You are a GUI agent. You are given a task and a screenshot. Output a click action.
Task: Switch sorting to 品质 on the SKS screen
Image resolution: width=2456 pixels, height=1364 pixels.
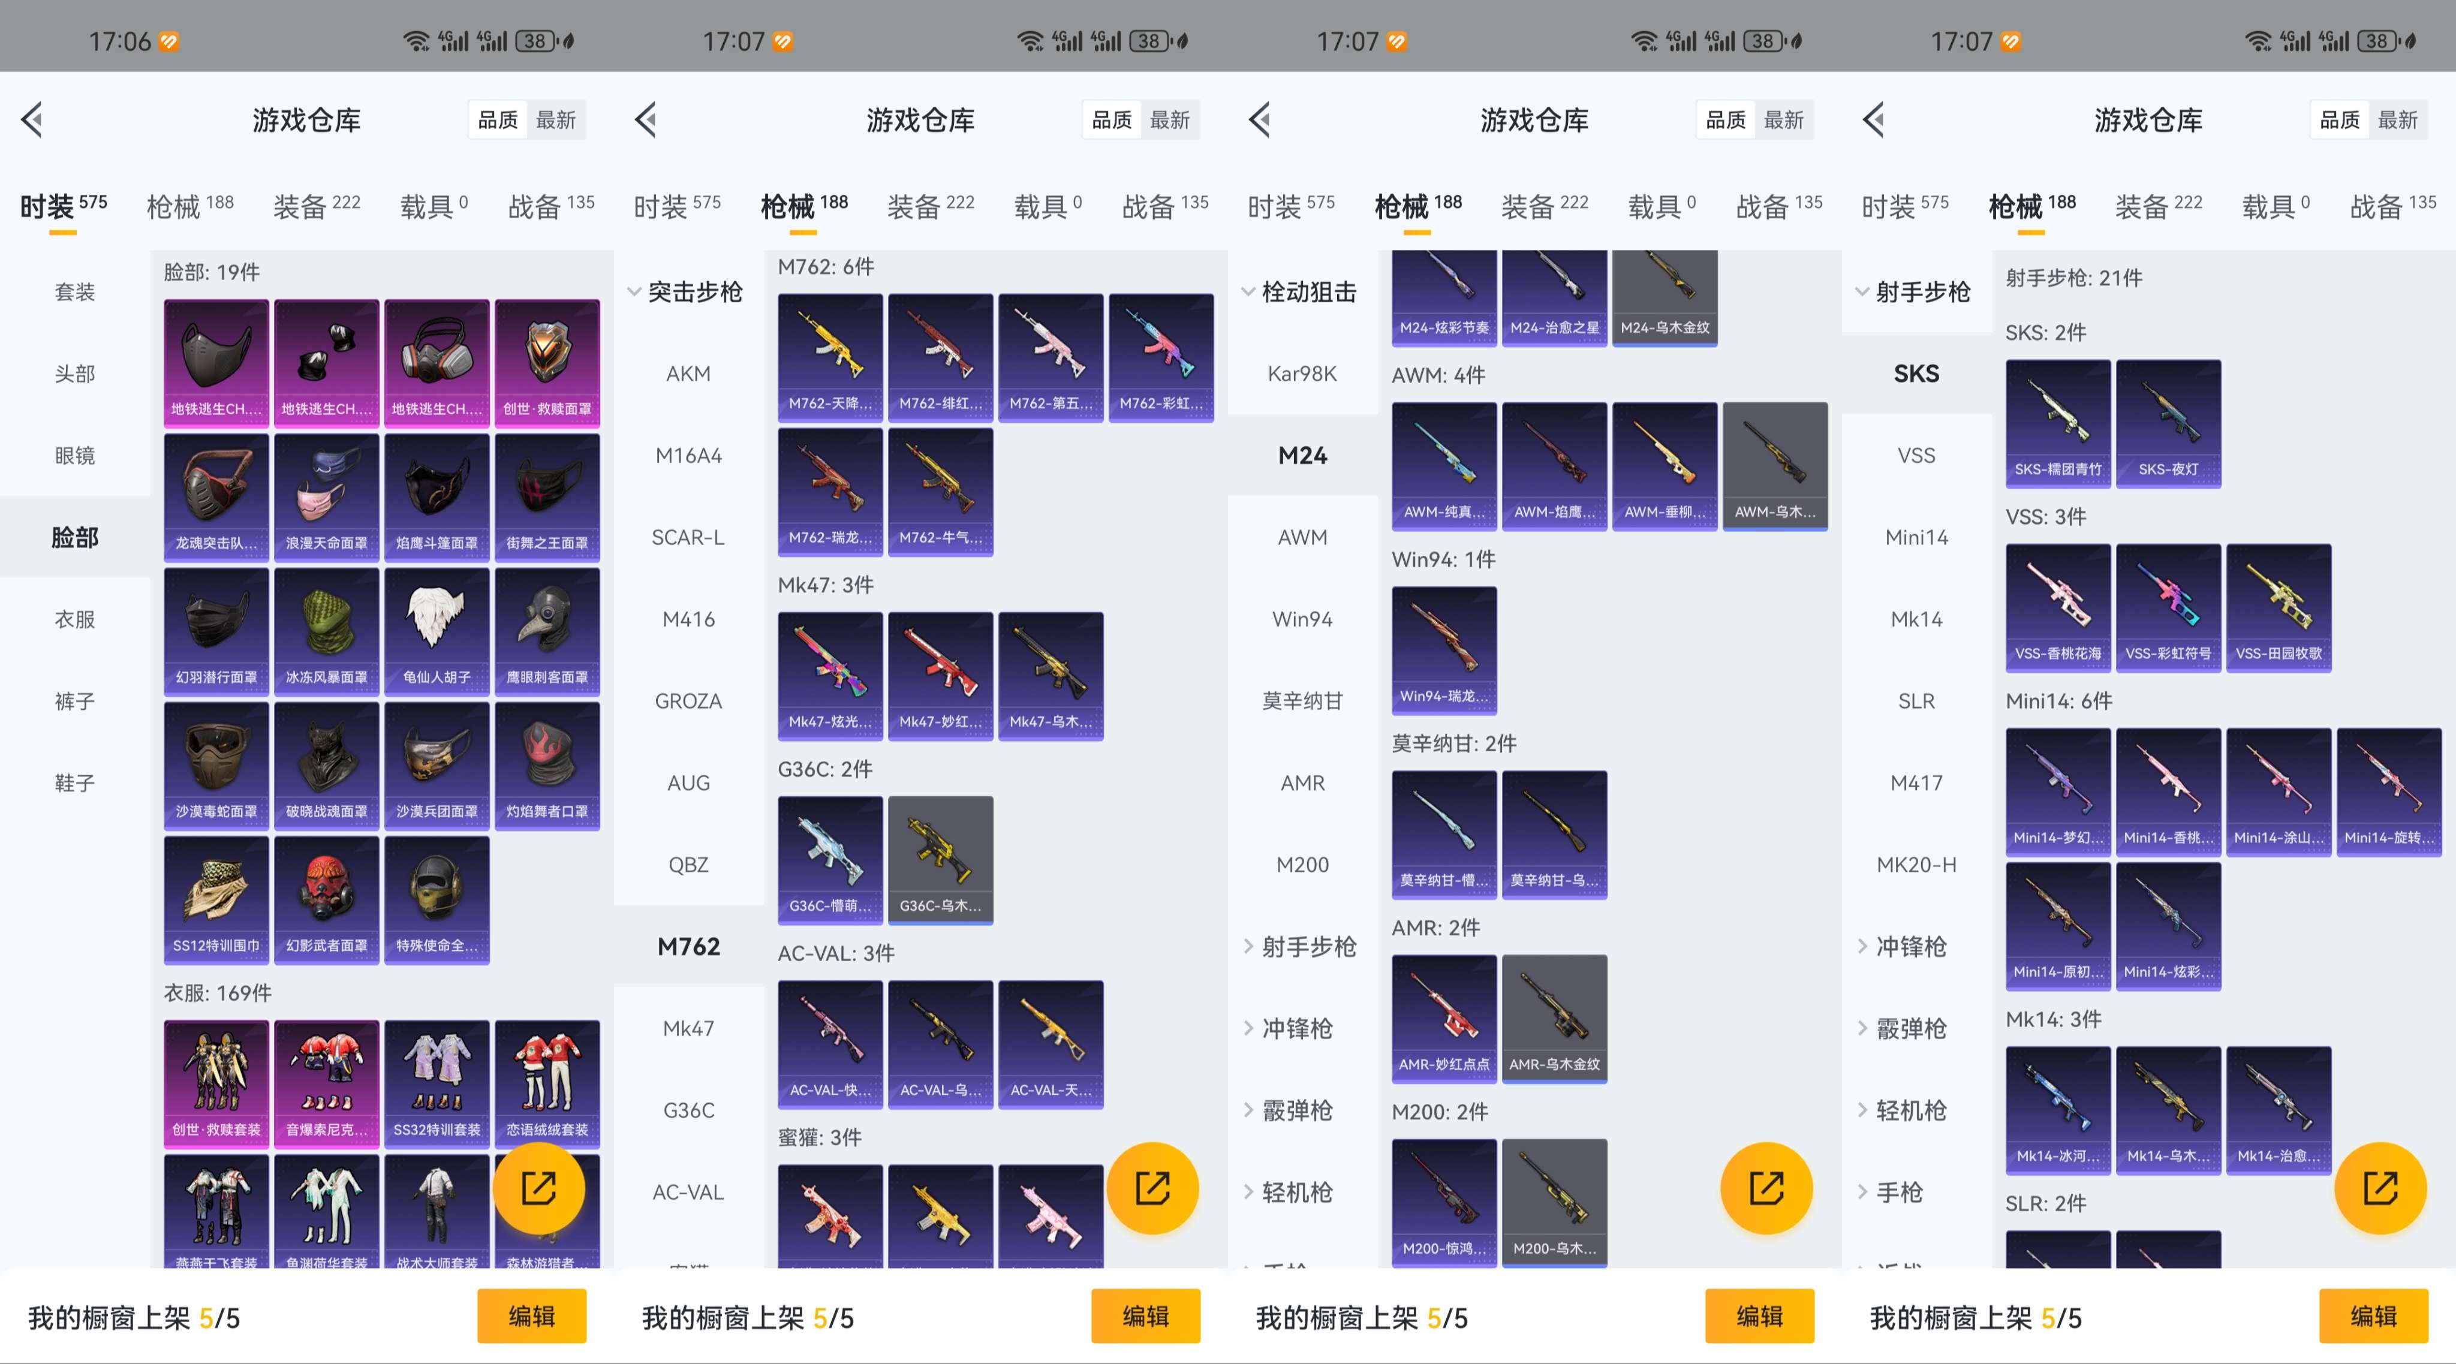2340,120
